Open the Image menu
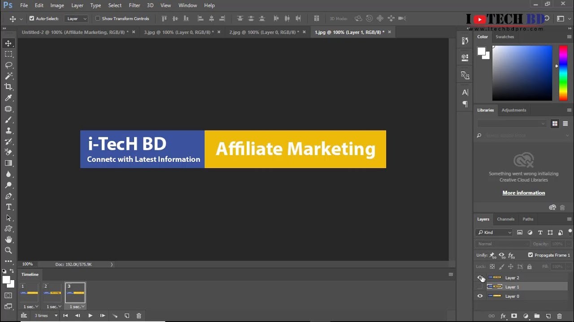The height and width of the screenshot is (322, 574). (x=57, y=5)
